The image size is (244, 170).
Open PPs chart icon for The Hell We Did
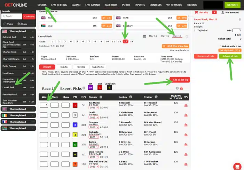(x=186, y=164)
